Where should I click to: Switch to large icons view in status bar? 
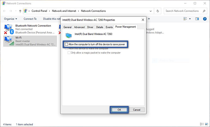click(206, 124)
